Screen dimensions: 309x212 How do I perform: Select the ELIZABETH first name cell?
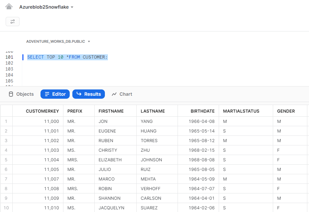[x=116, y=160]
